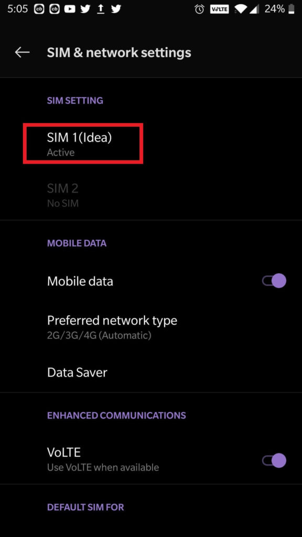Image resolution: width=302 pixels, height=537 pixels.
Task: Tap the VoLTE status bar indicator
Action: (219, 9)
